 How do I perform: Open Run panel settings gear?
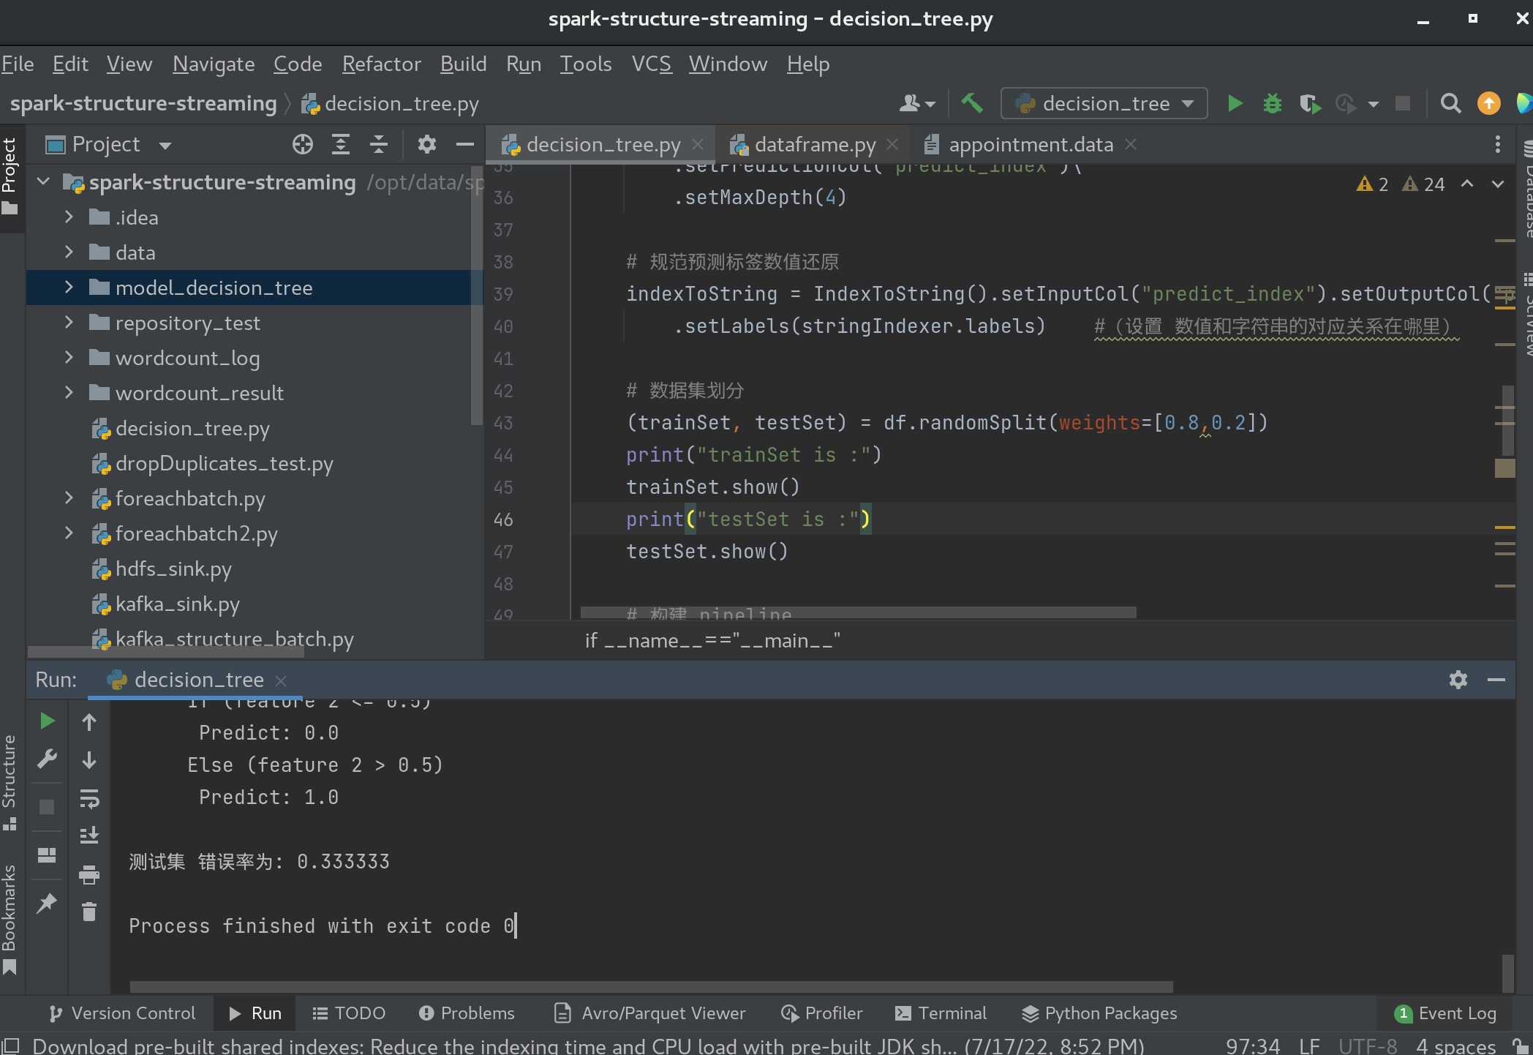coord(1458,680)
